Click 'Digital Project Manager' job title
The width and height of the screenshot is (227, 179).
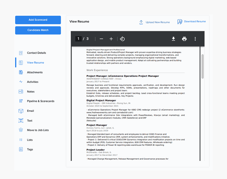point(101,100)
